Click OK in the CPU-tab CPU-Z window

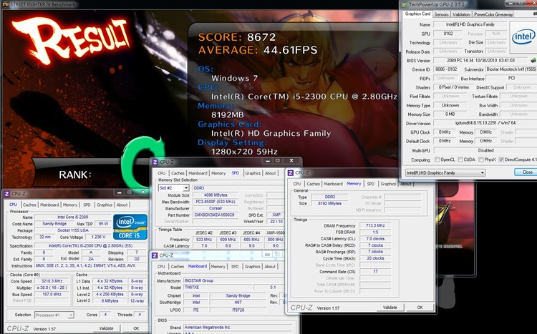(136, 328)
